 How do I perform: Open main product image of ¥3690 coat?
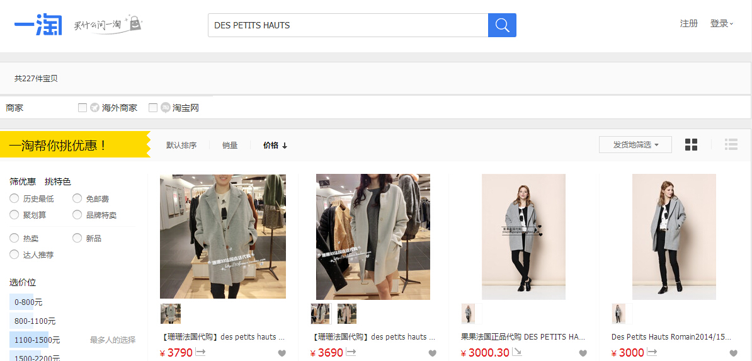[373, 237]
